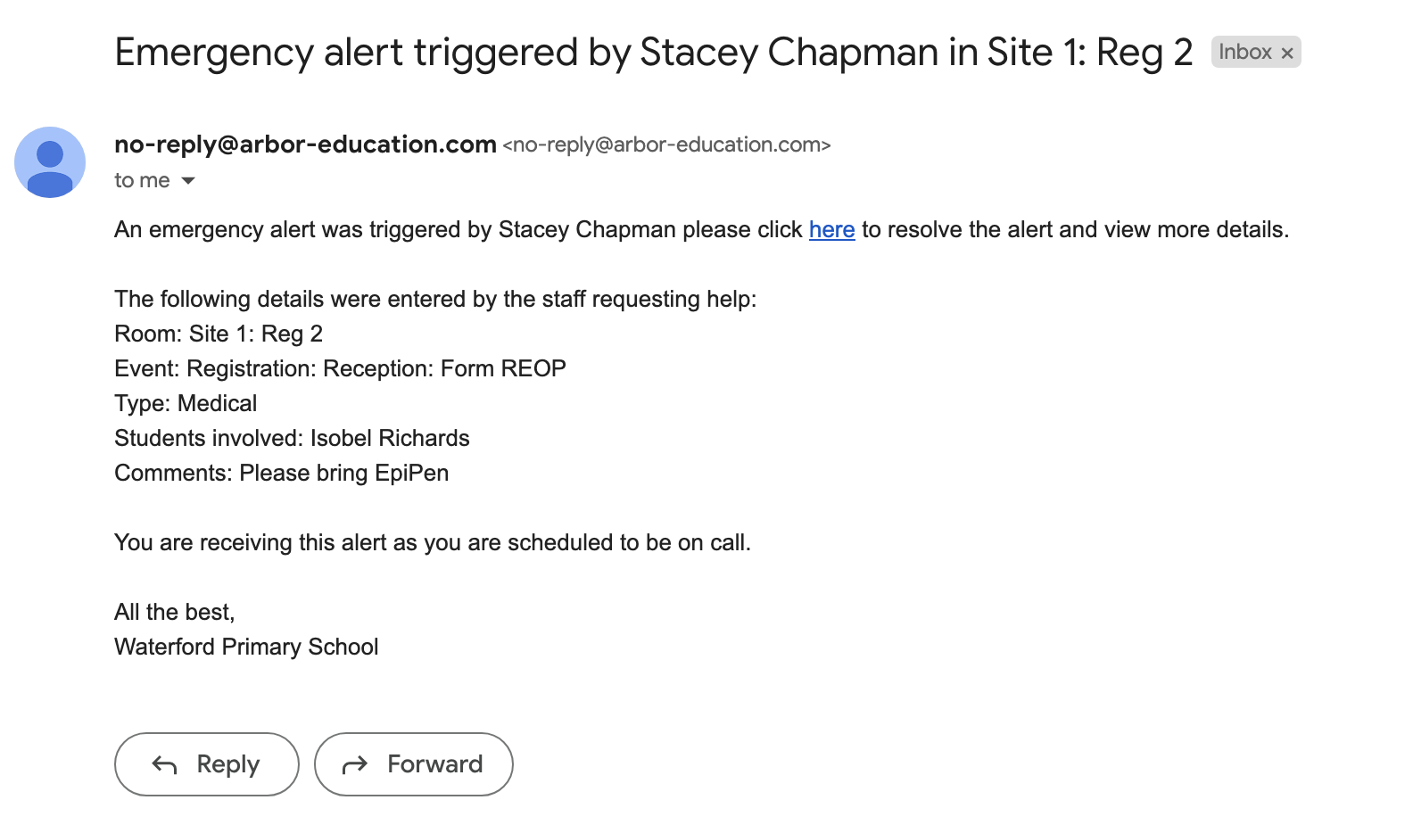The width and height of the screenshot is (1413, 833).
Task: Remove the Inbox label with the x
Action: (x=1287, y=54)
